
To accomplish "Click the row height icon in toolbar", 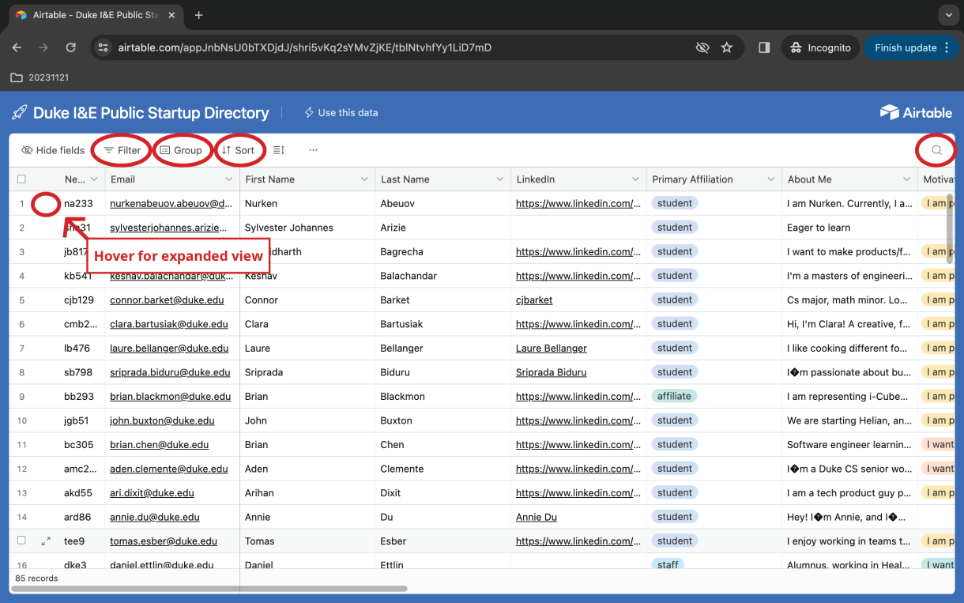I will point(278,150).
